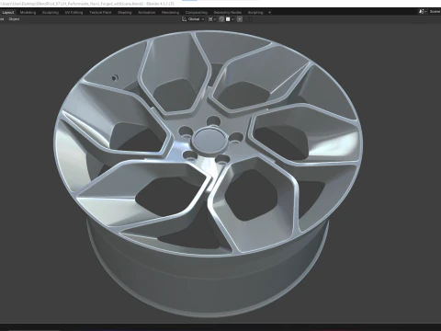Switch to the Layout workspace tab
This screenshot has height=331, width=441.
point(8,13)
